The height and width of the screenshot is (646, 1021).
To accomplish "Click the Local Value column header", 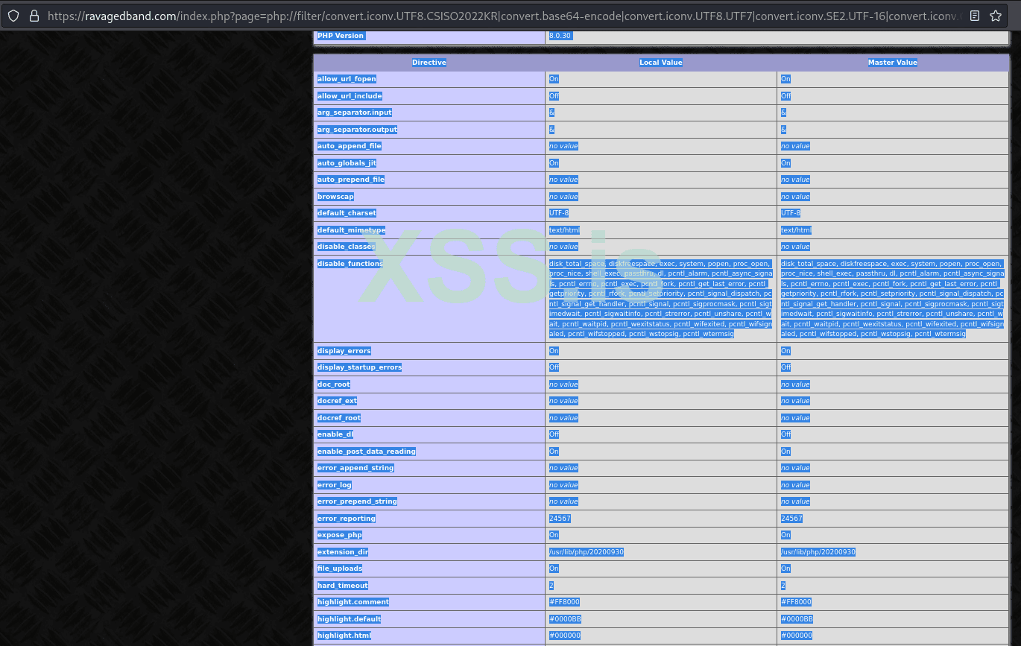I will click(x=660, y=62).
